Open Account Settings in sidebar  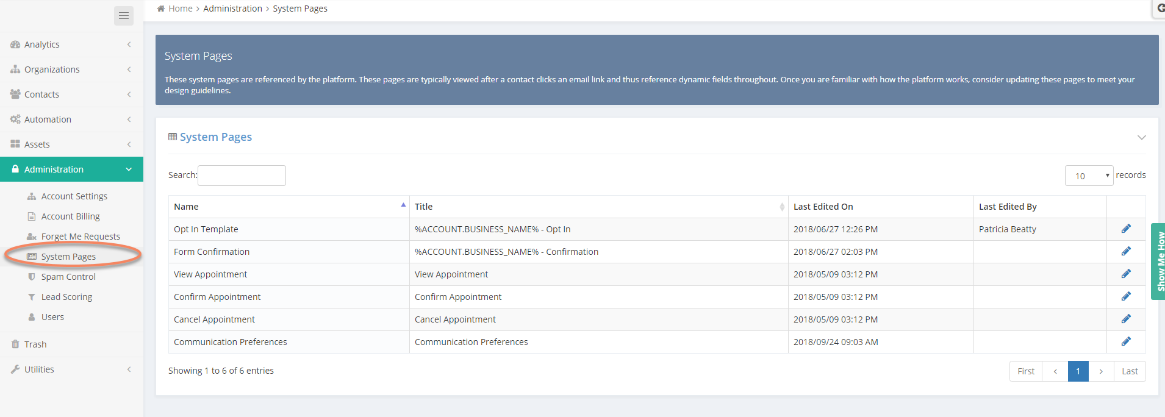74,196
